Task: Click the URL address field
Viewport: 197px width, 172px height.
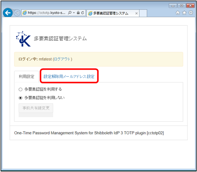Action: [x=46, y=13]
